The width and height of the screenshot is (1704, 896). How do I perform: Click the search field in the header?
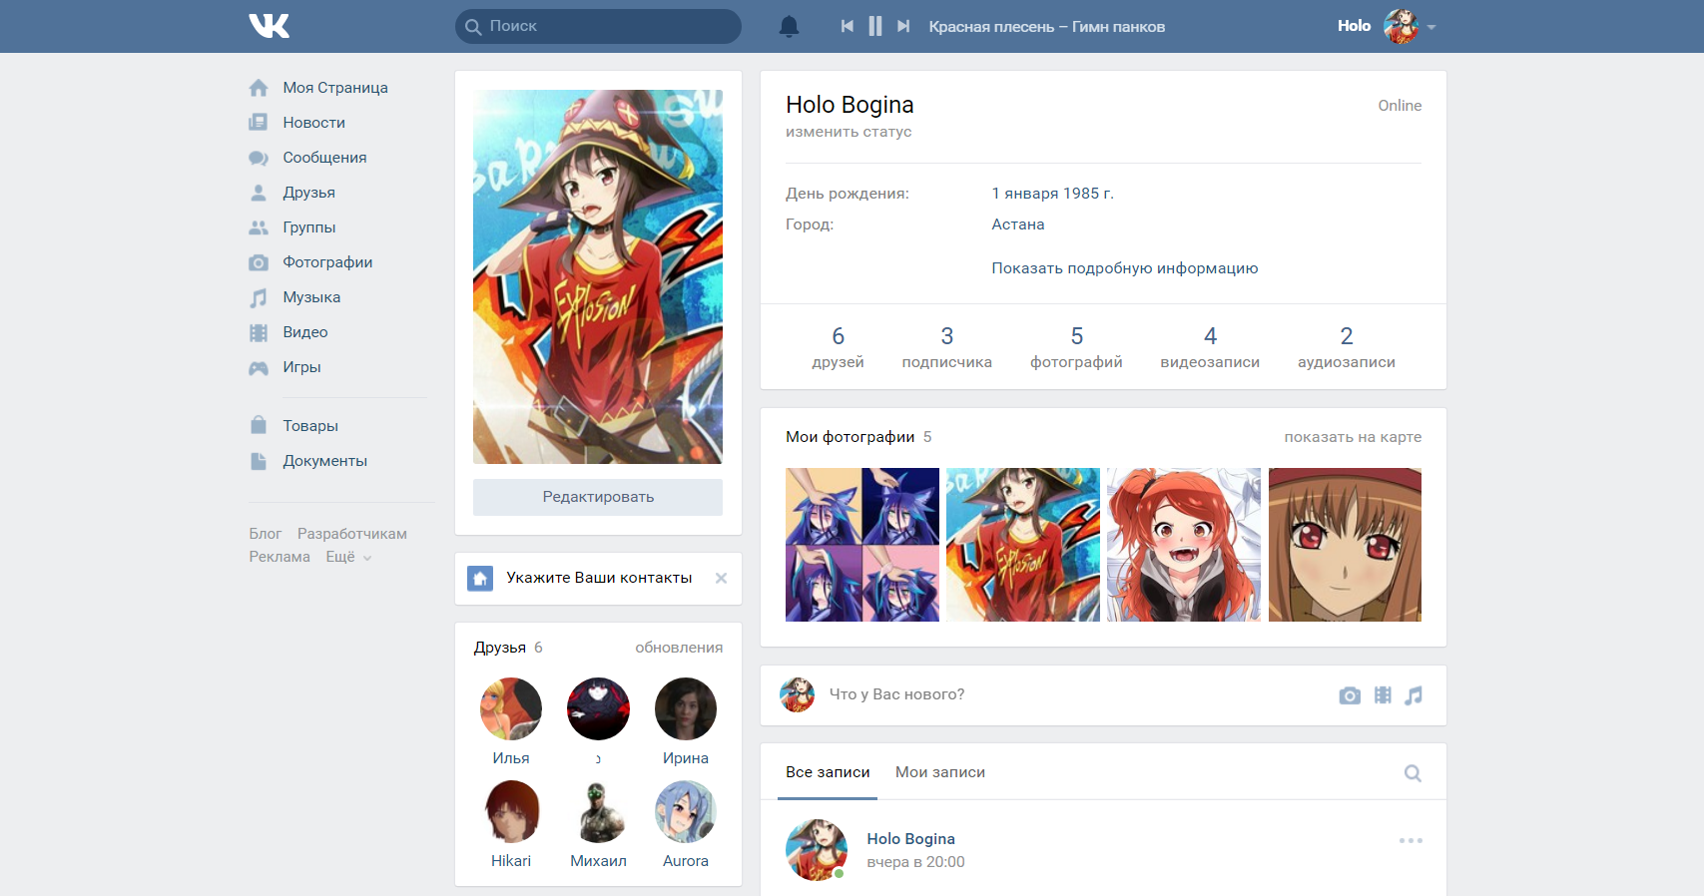pyautogui.click(x=598, y=26)
